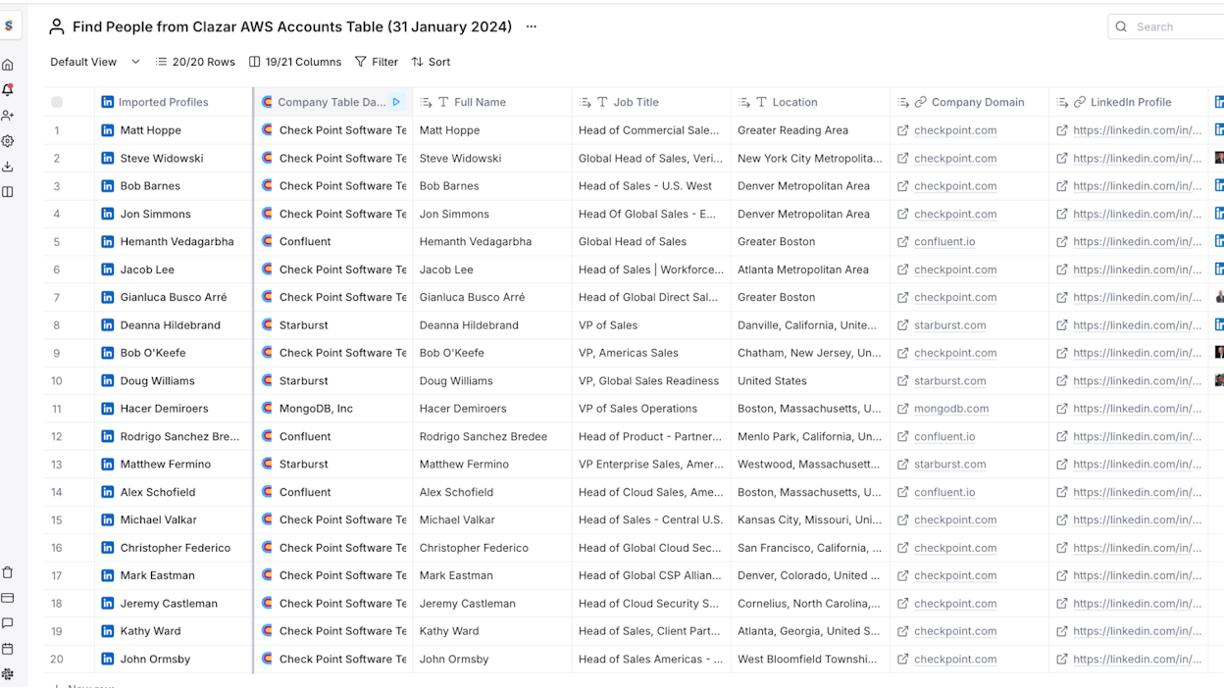Open the three-dots menu beside table title

[x=532, y=26]
